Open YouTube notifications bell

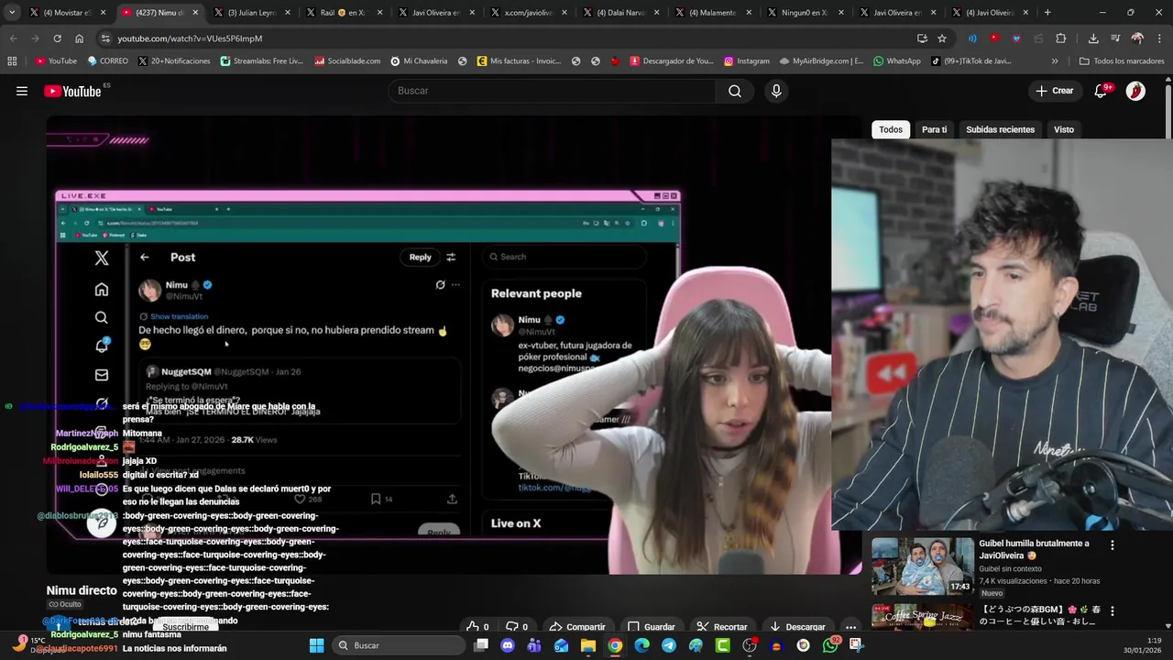click(1102, 91)
